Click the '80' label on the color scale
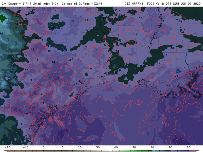The width and height of the screenshot is (203, 152). 189,147
